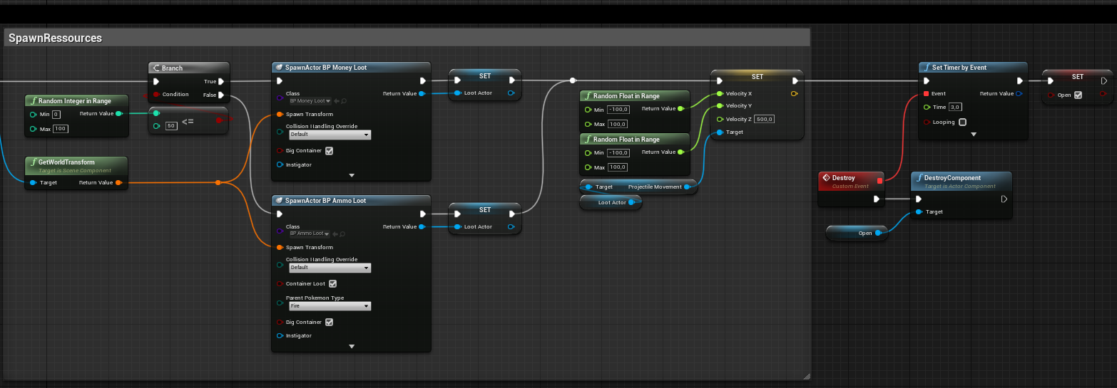Click the output exec pin of DestroyComponent
This screenshot has width=1117, height=388.
click(x=1004, y=199)
